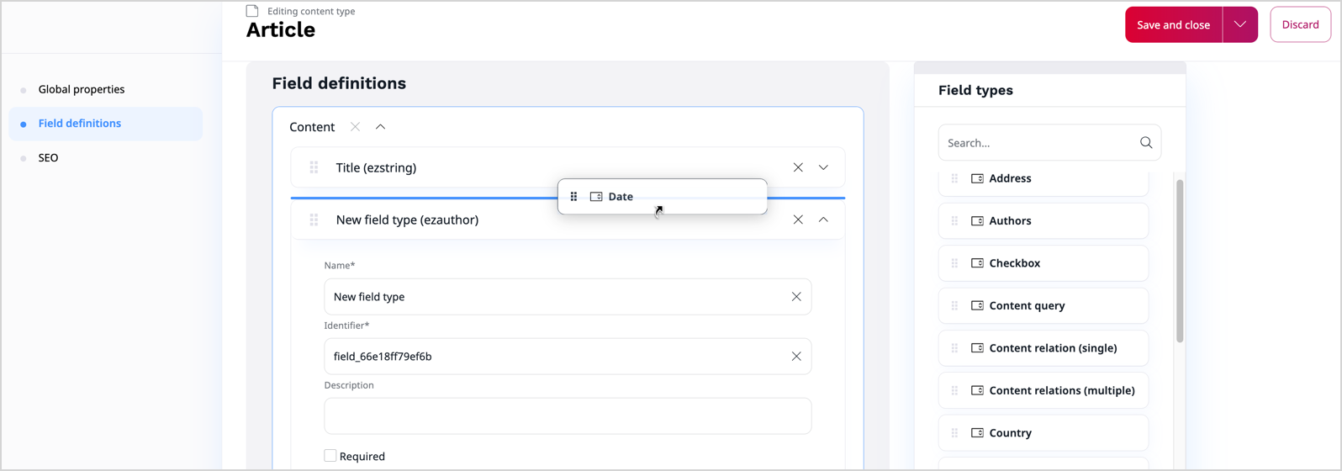Click the drag handle next to Checkbox field type
Screen dimensions: 1342x471
coord(954,263)
